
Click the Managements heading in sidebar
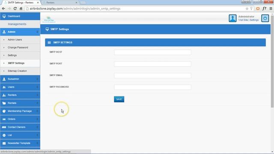[x=17, y=24]
